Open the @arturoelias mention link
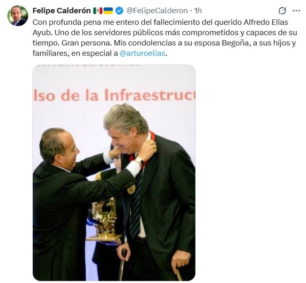Screen dimensions: 306x283 142,53
